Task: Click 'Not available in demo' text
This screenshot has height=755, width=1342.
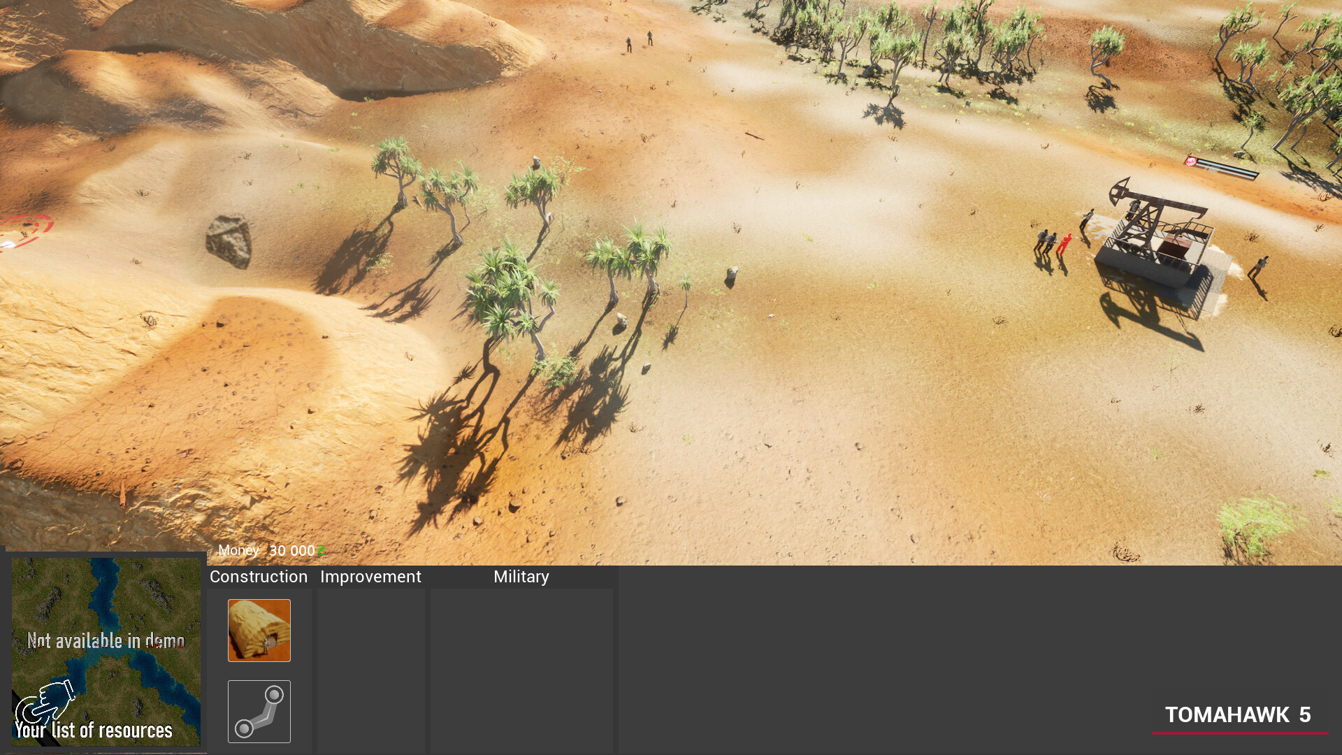Action: point(106,640)
